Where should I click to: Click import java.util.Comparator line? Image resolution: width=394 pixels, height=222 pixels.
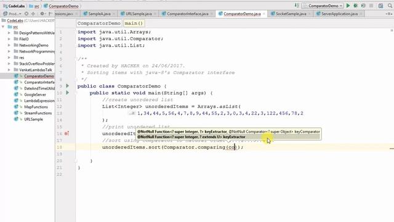coord(121,39)
